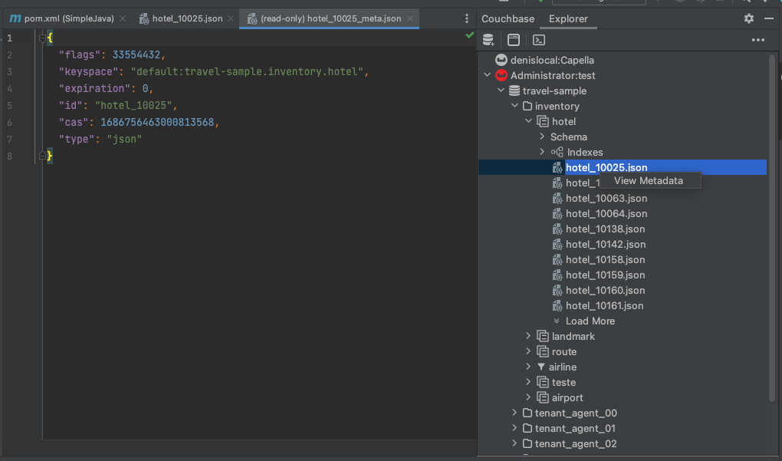The height and width of the screenshot is (461, 782).
Task: Click the cas value 1686756463000813568
Action: (157, 122)
